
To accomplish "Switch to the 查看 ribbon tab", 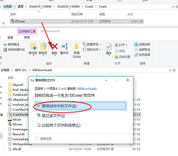I will [10, 38].
